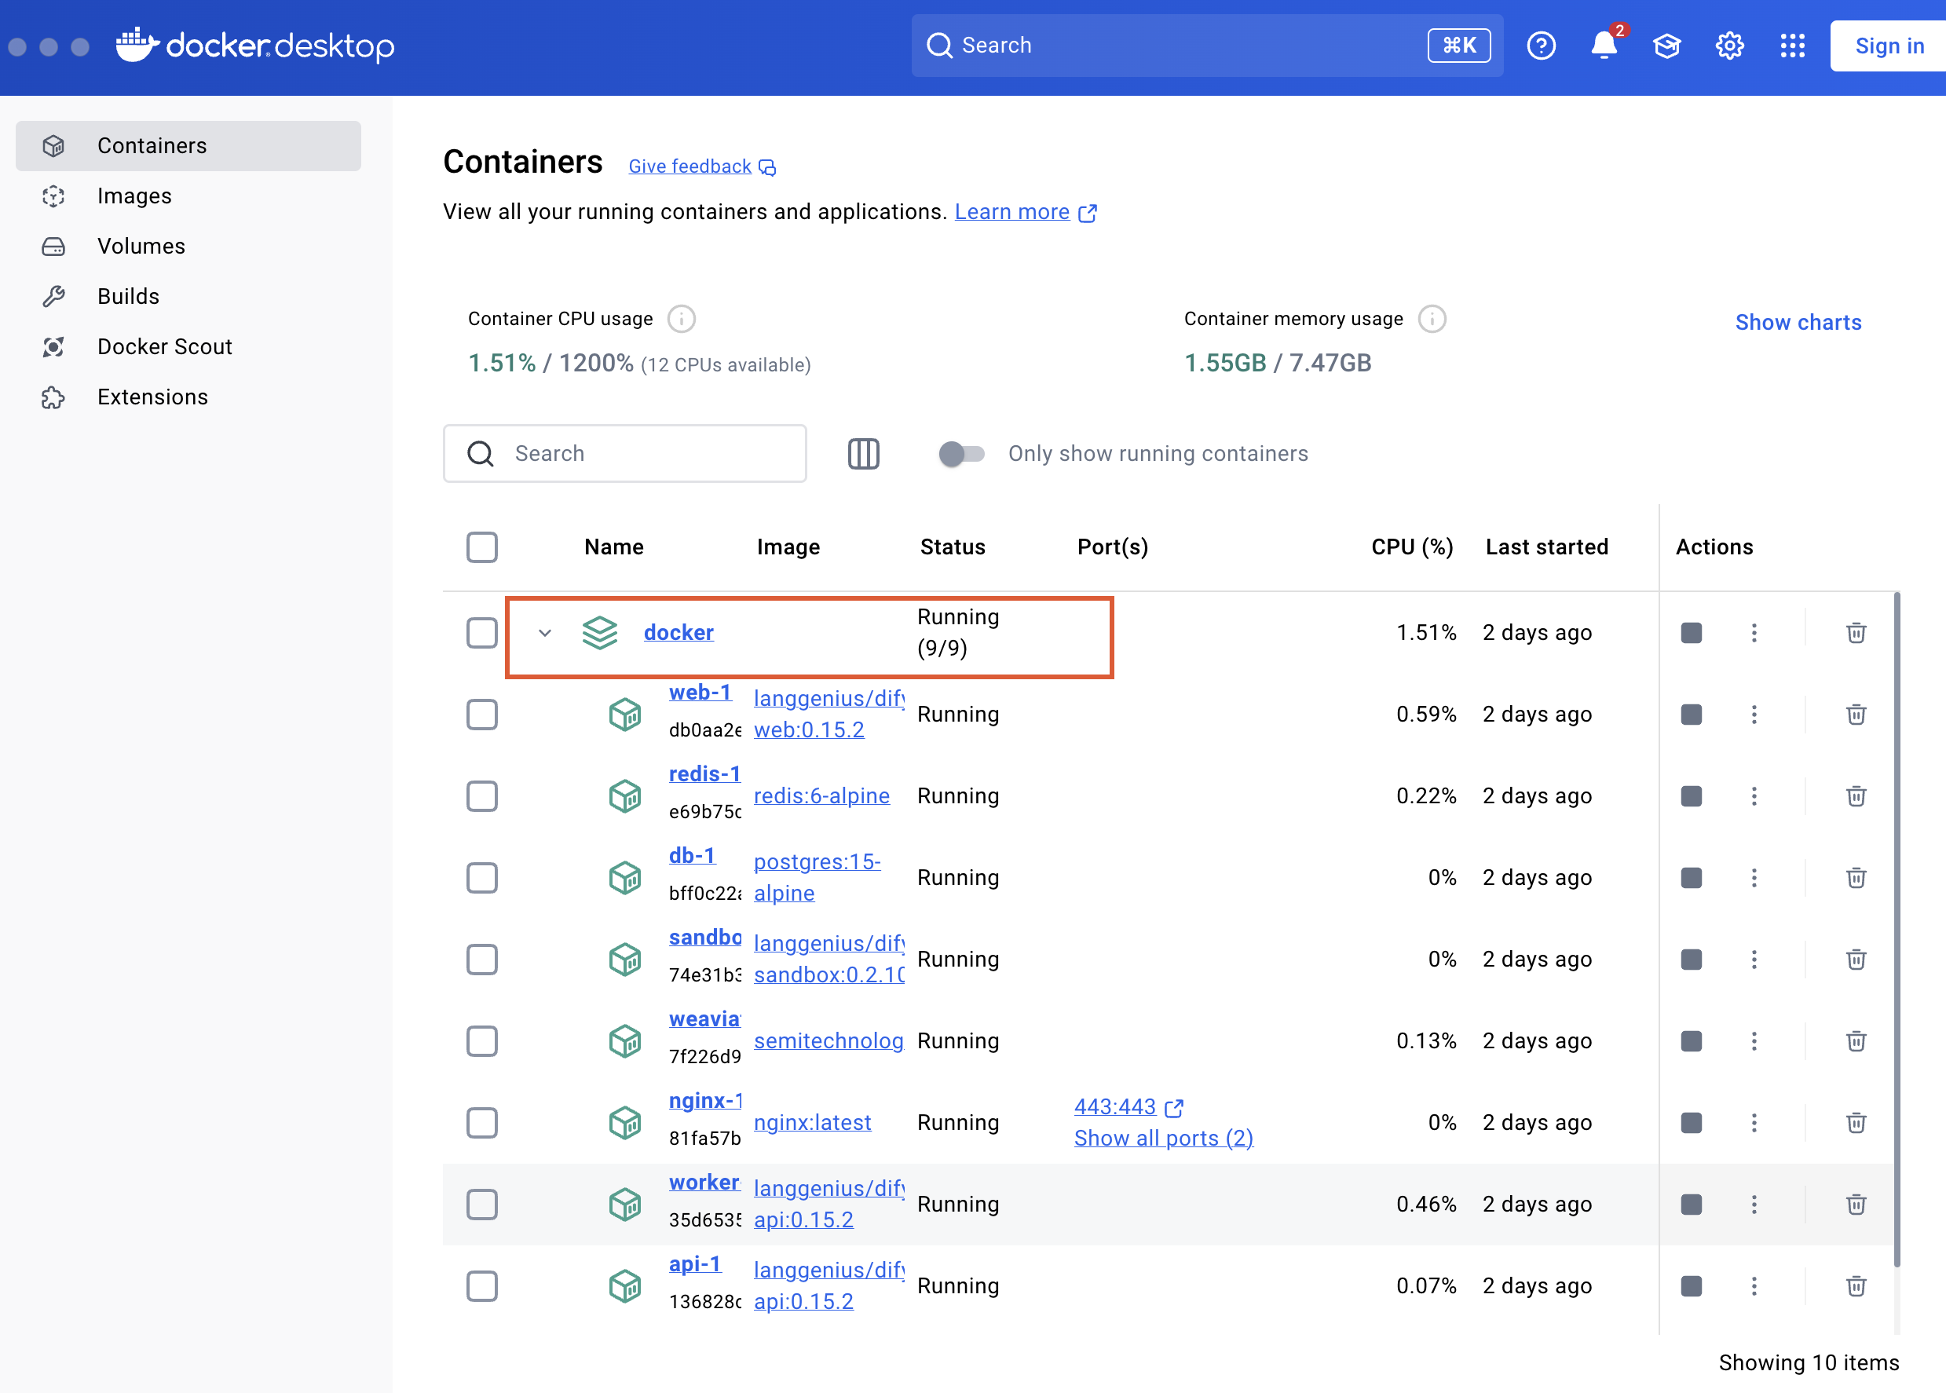Open the column customization icon
Screen dimensions: 1946x1393
[x=863, y=454]
